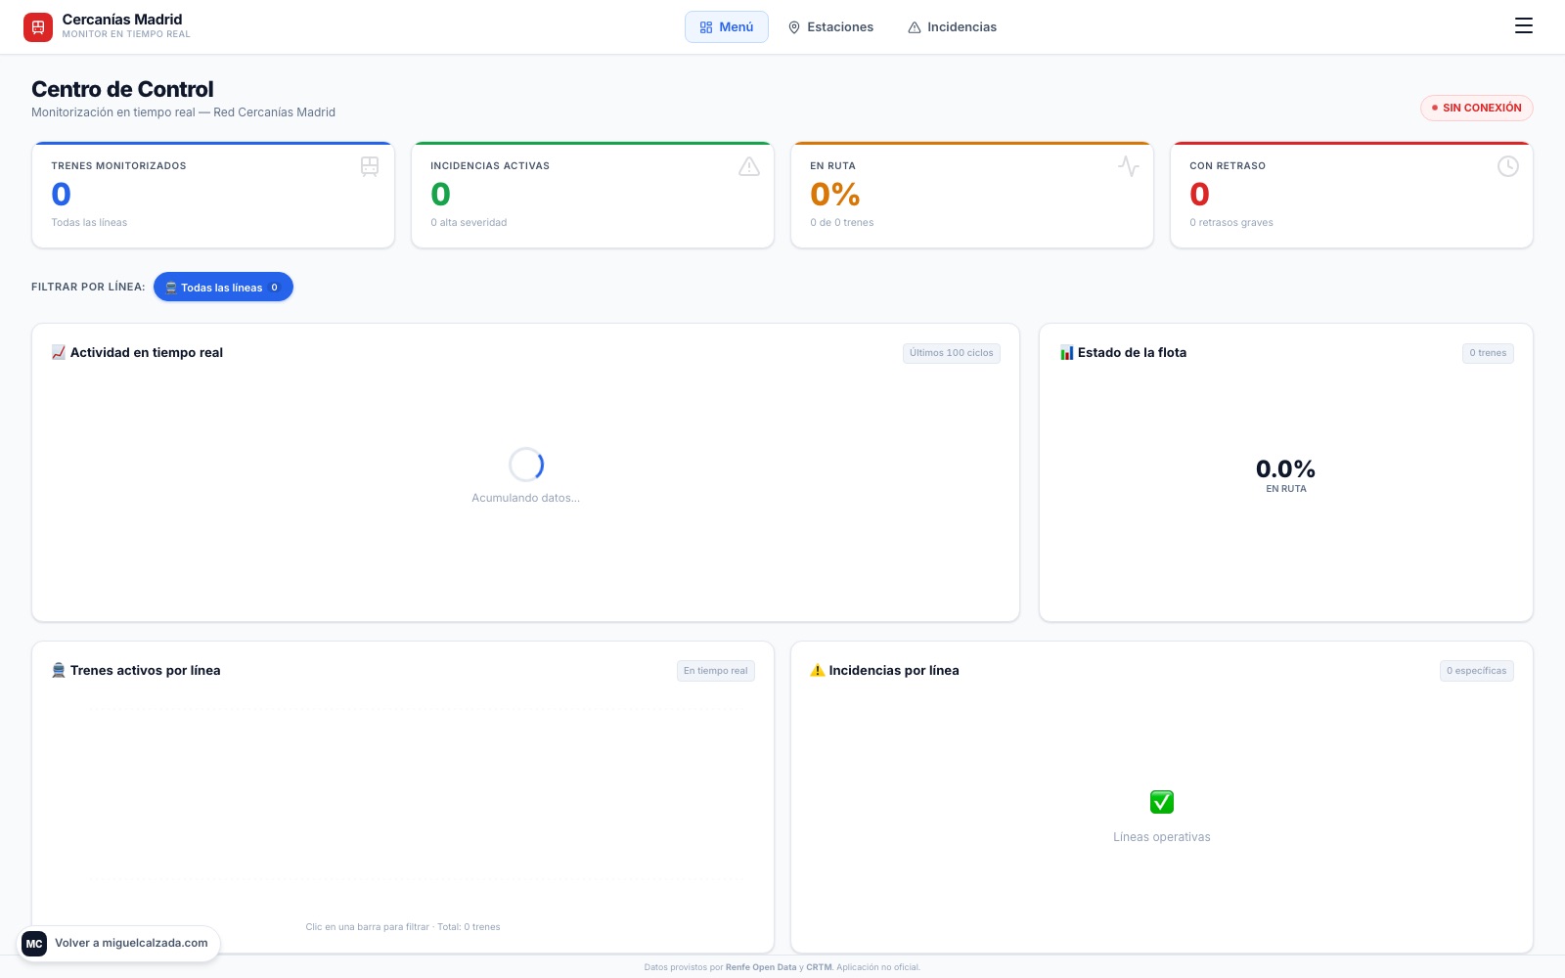Click the Centro de Control heading
The height and width of the screenshot is (978, 1565).
click(122, 89)
